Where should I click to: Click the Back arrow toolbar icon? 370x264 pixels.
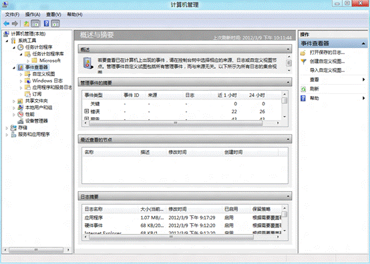pyautogui.click(x=7, y=23)
